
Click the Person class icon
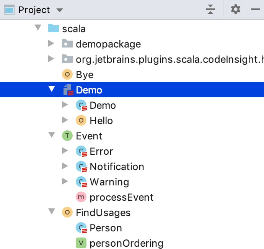(x=81, y=228)
